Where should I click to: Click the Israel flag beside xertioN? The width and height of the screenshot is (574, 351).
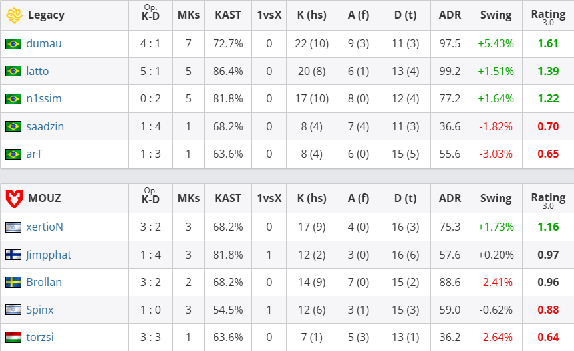[13, 227]
